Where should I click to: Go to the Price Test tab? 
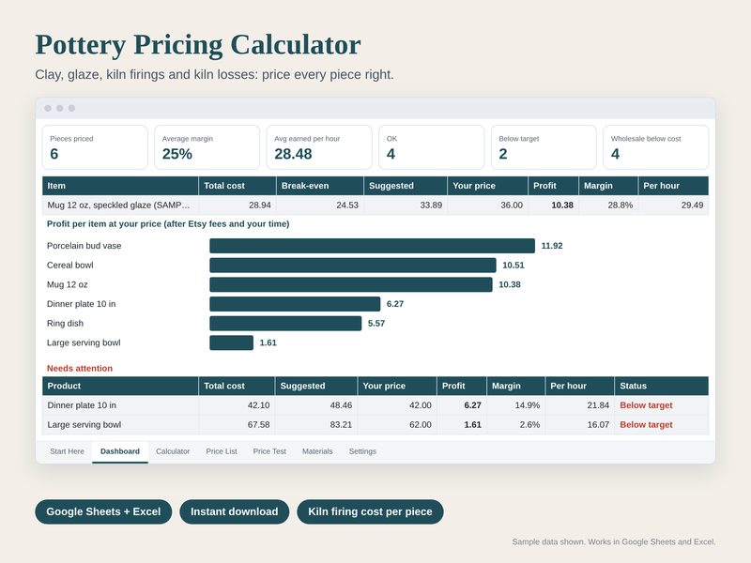click(x=269, y=451)
